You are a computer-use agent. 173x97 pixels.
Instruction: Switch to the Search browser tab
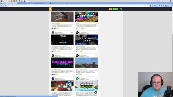coord(57,3)
